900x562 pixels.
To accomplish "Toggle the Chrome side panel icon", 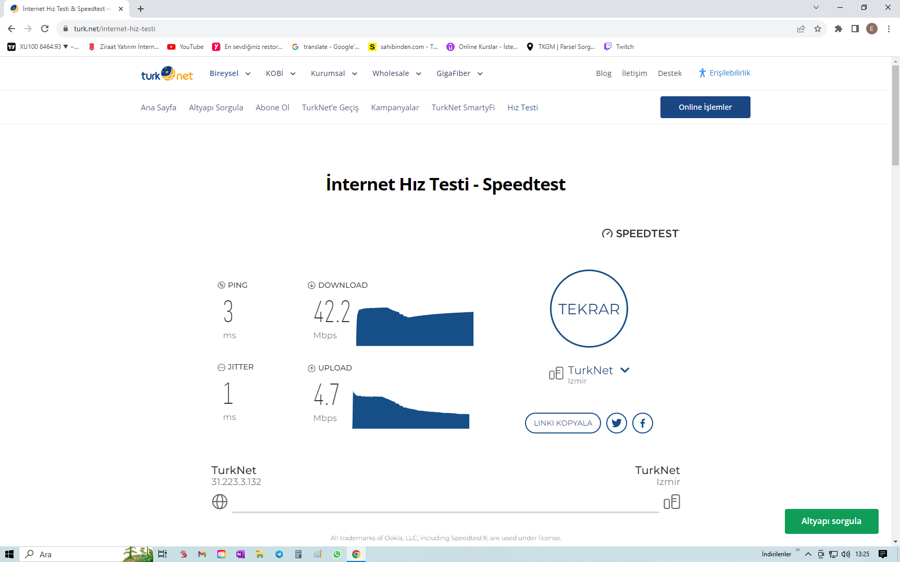I will (855, 29).
